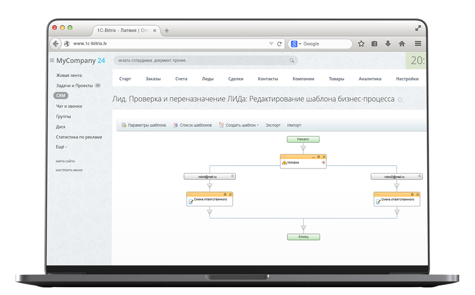Viewport: 475px width, 295px height.
Task: Open settings of the robot@mail.ru branch
Action: (232, 176)
